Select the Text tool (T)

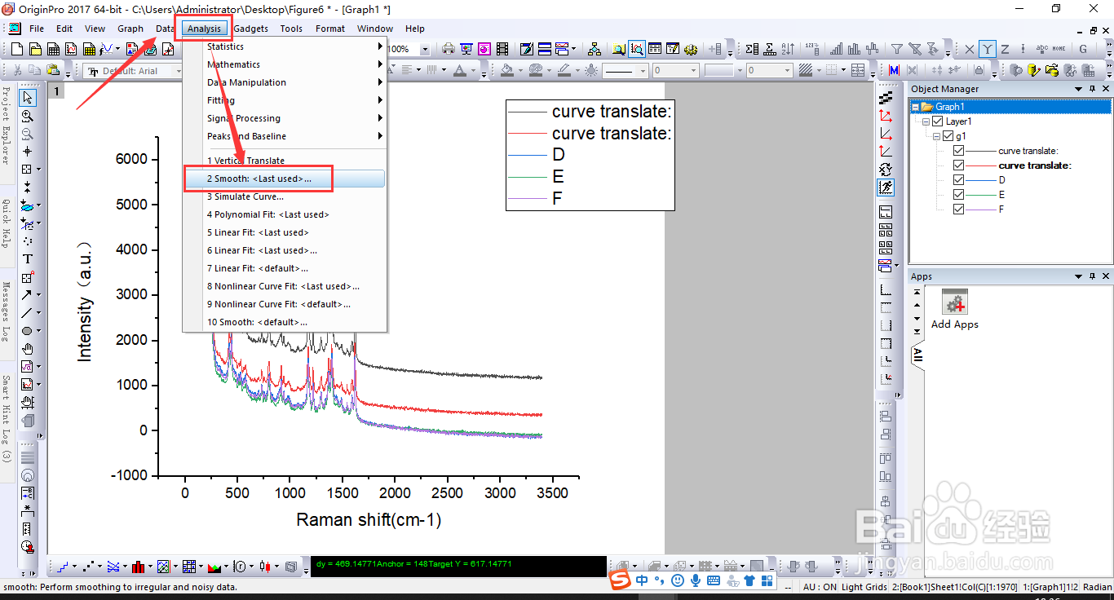[x=28, y=259]
